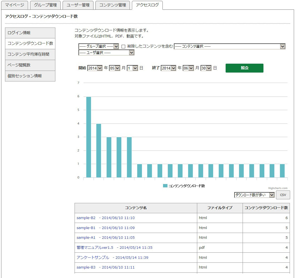The image size is (296, 278).
Task: Open the sample-B3 content link
Action: coord(106,267)
